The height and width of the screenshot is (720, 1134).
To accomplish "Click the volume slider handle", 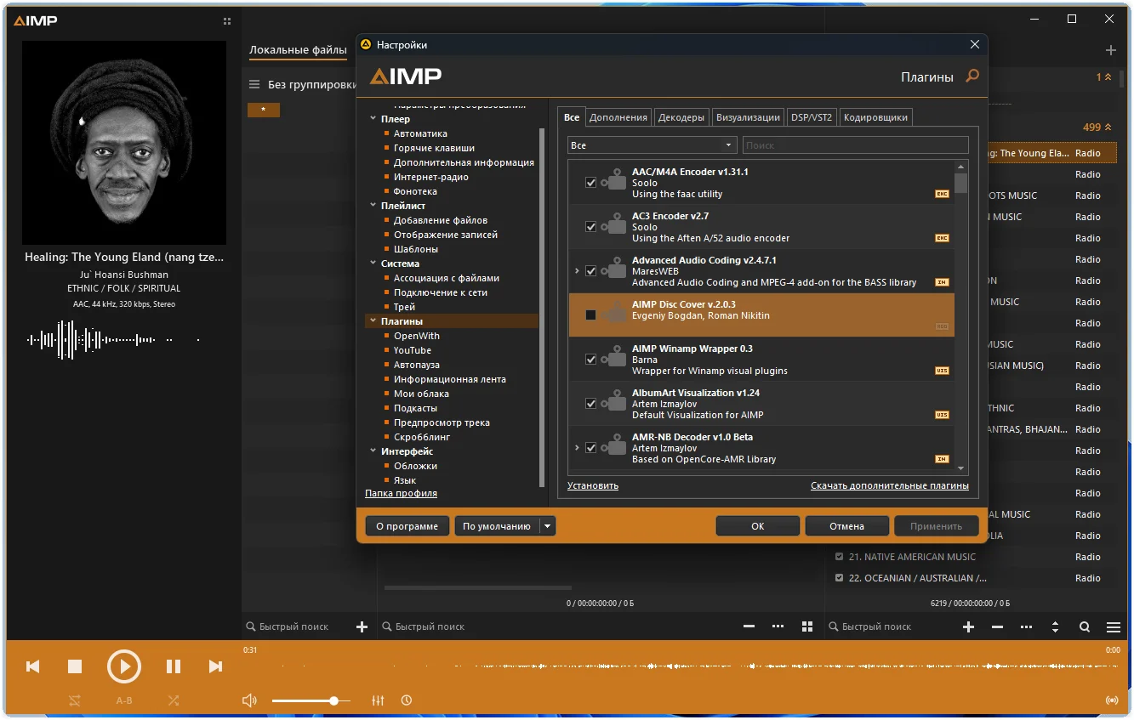I will [x=333, y=700].
